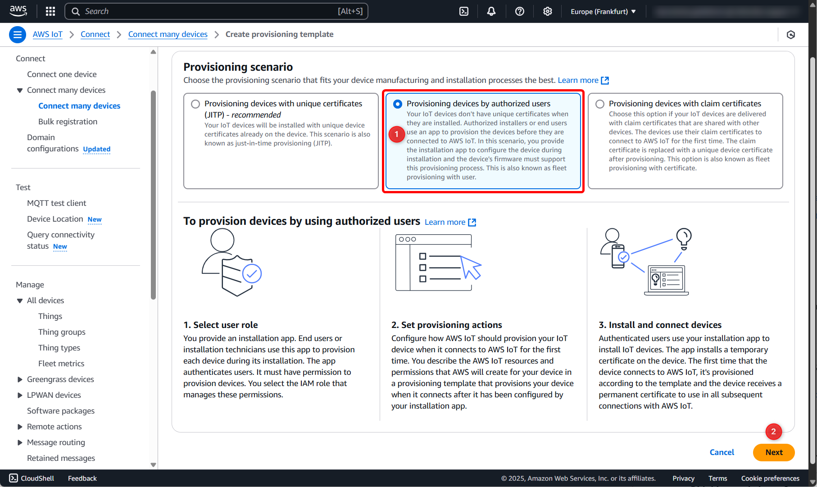
Task: Open the help question mark icon
Action: [519, 11]
